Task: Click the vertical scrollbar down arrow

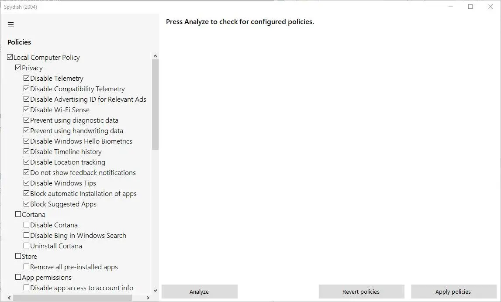Action: point(155,290)
